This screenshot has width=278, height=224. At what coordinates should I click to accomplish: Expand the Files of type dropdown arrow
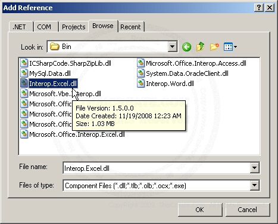(x=254, y=186)
